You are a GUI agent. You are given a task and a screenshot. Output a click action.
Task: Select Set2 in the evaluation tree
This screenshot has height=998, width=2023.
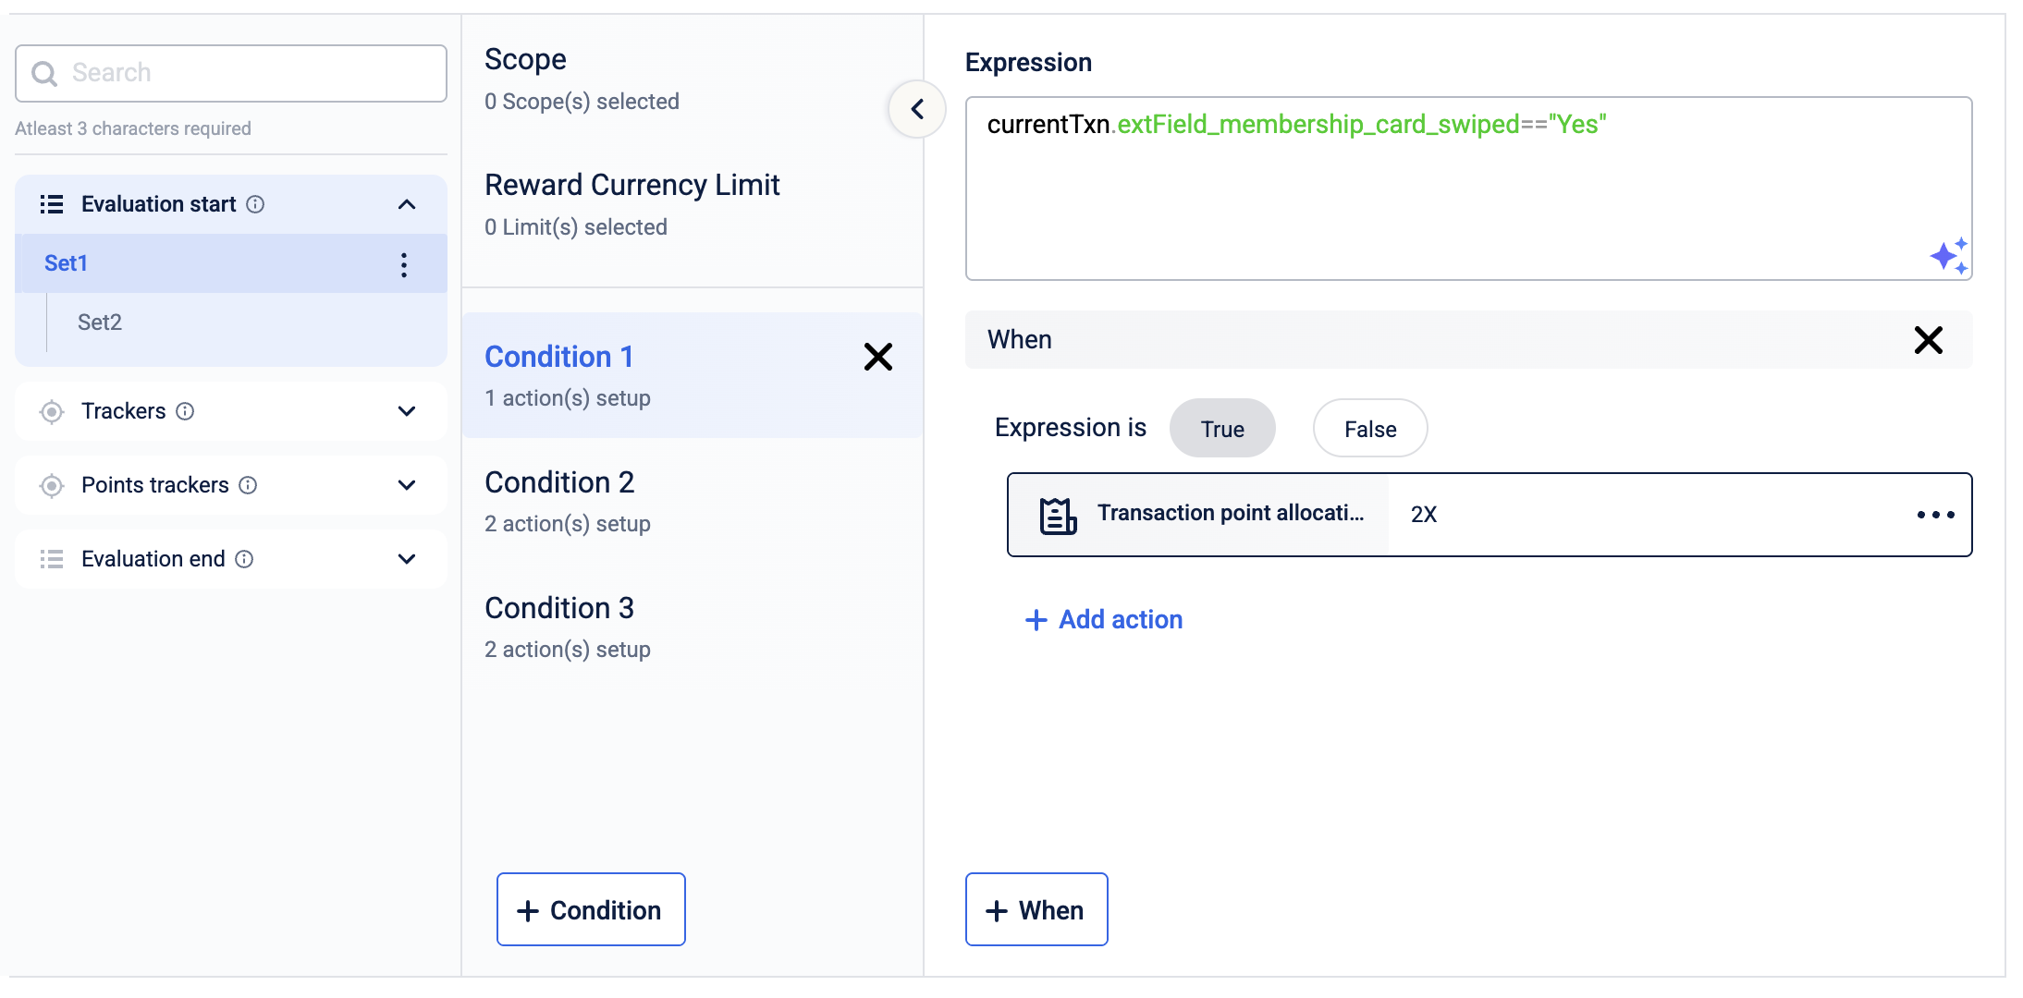point(100,323)
